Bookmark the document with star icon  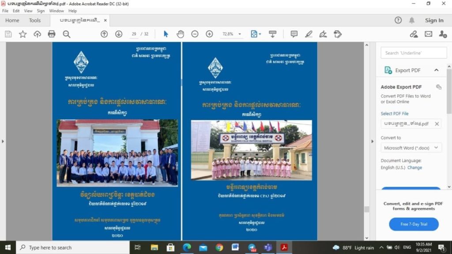click(x=23, y=34)
